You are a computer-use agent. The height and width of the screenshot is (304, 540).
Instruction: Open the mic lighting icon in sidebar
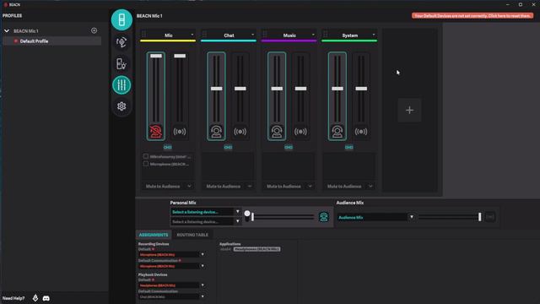coord(121,64)
